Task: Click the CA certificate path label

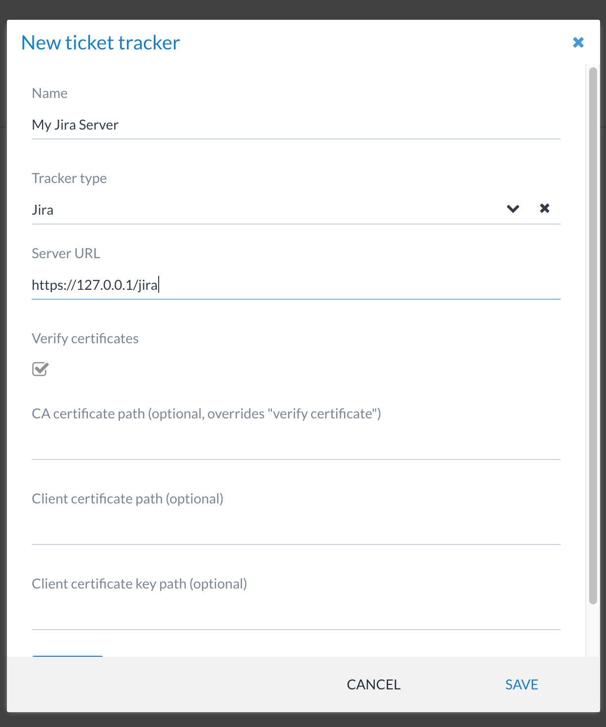Action: pyautogui.click(x=206, y=414)
